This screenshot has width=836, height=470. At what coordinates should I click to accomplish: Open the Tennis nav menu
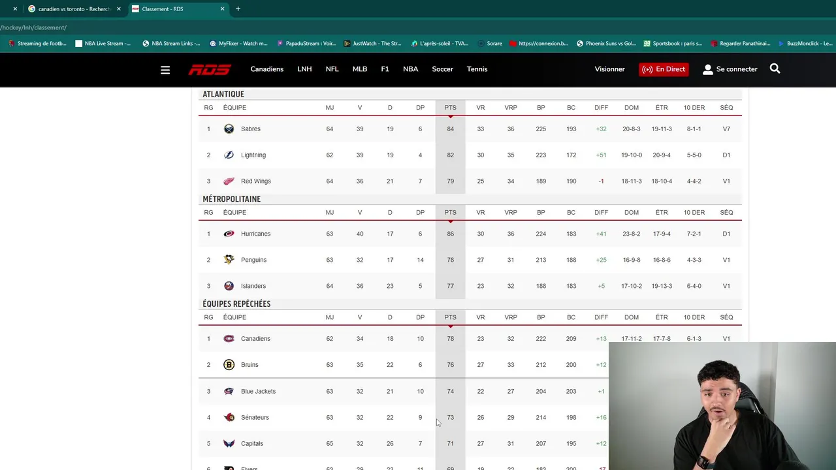click(x=477, y=69)
